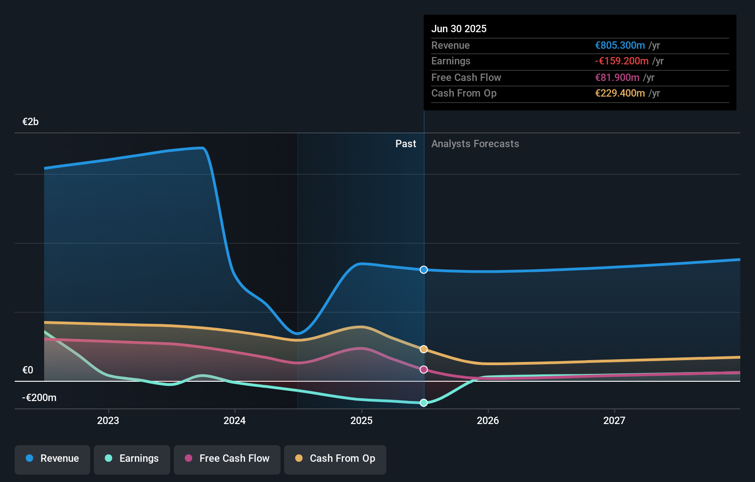Click the Past section label
This screenshot has width=755, height=482.
click(406, 144)
